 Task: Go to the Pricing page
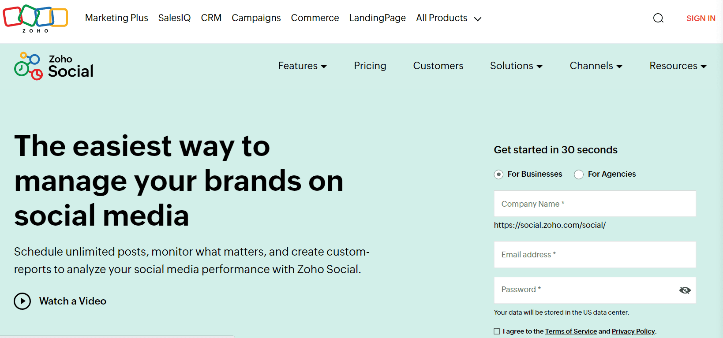pos(370,66)
